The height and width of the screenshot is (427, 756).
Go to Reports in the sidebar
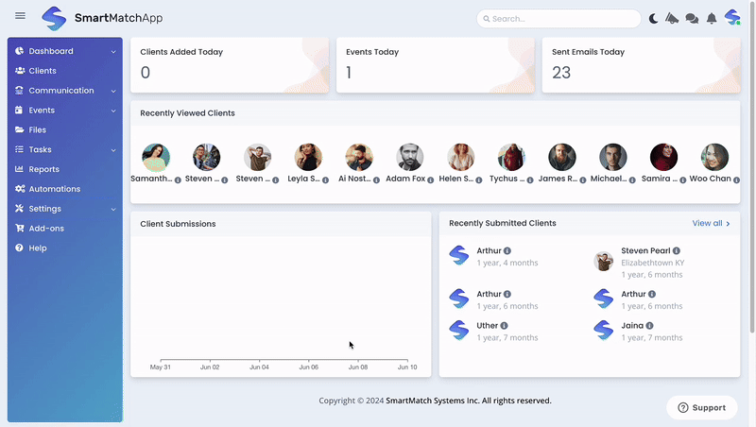point(43,169)
